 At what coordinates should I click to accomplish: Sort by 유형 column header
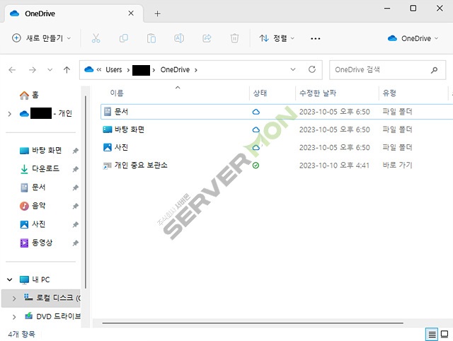click(x=389, y=93)
